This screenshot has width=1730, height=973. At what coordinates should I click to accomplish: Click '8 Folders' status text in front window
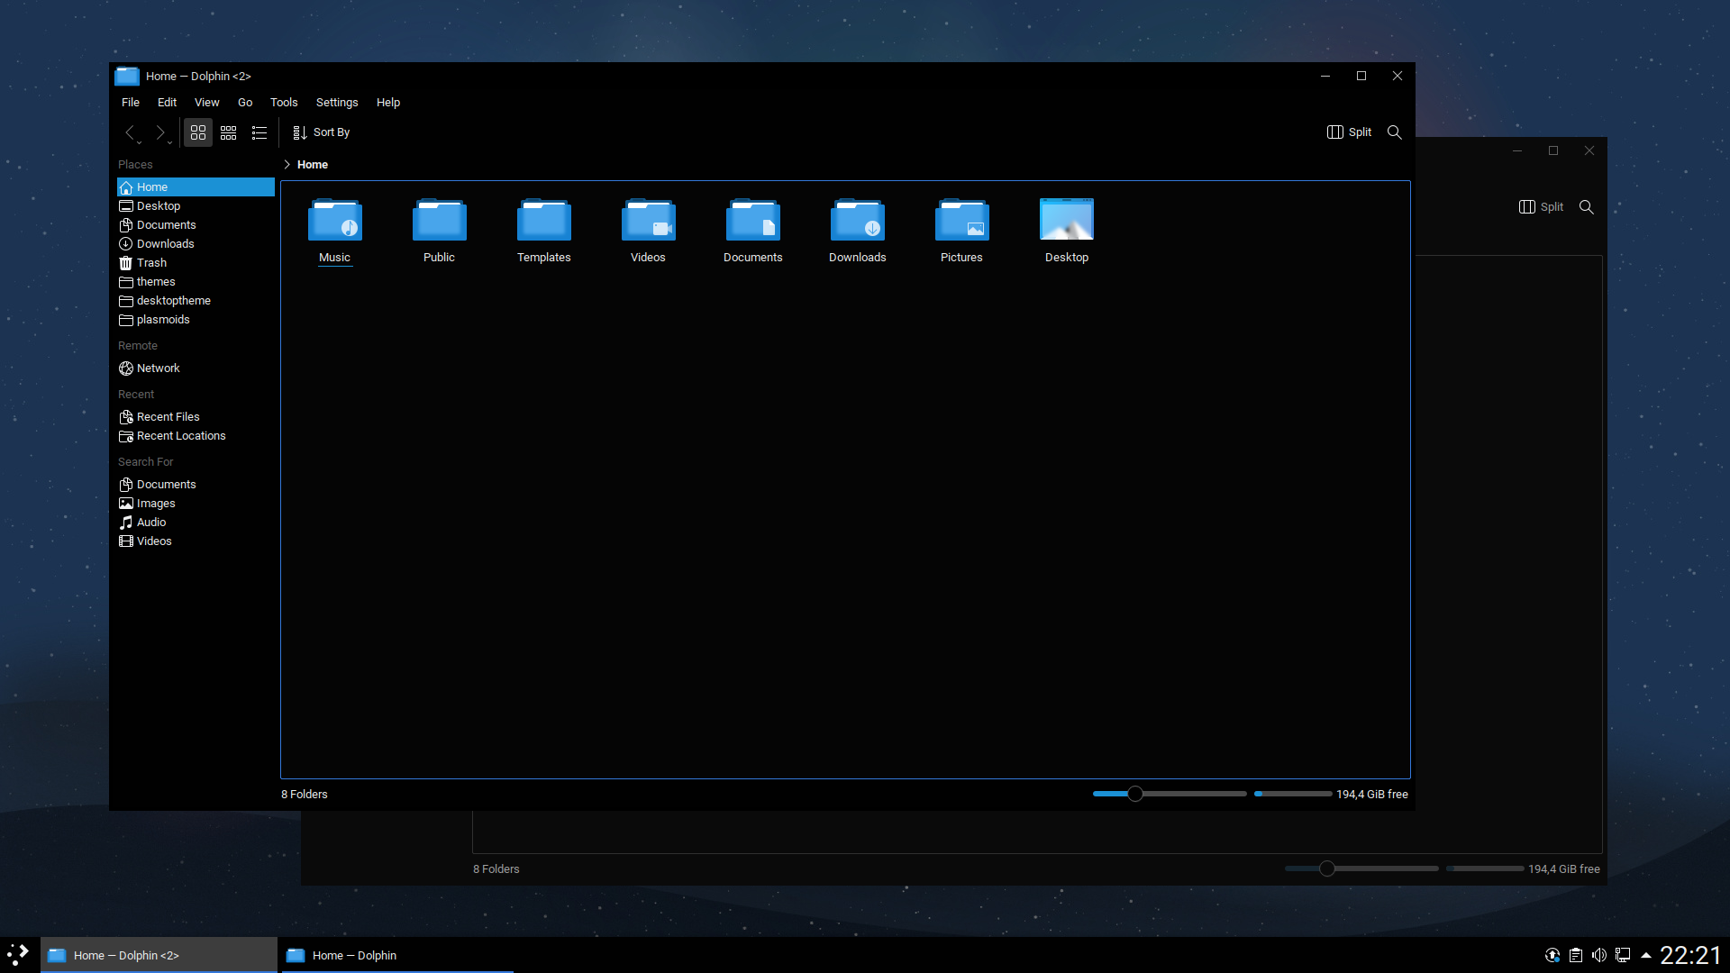(305, 795)
